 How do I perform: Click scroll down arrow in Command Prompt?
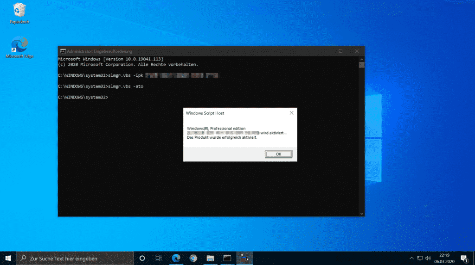coord(361,214)
